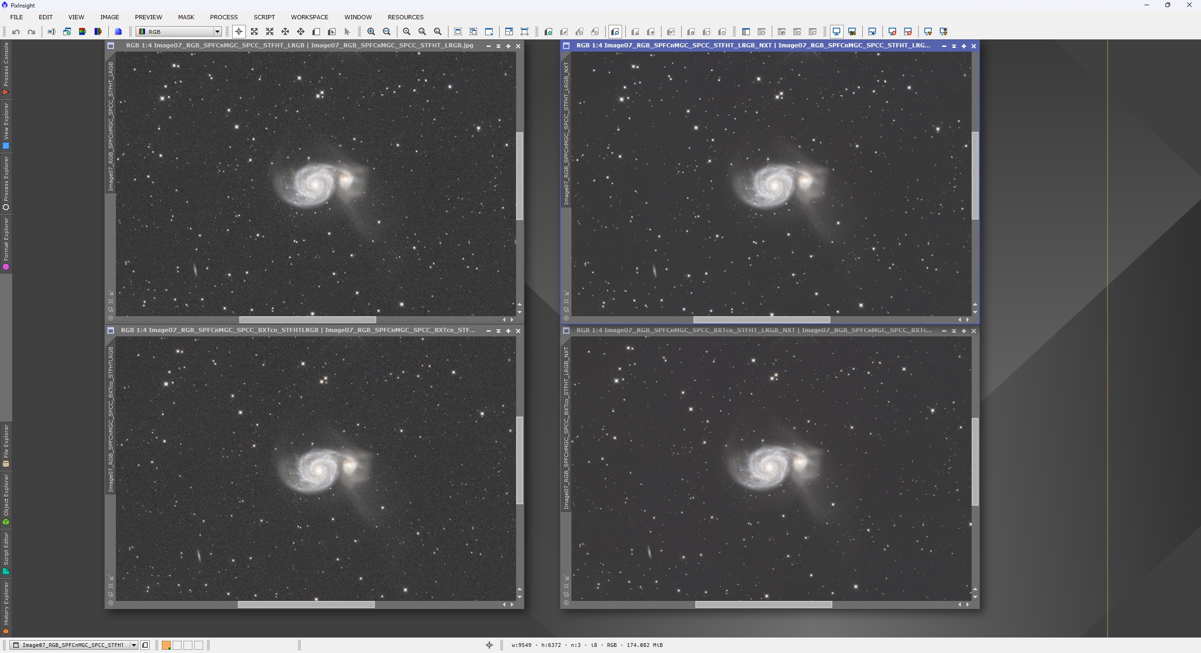Open the Script Editor side panel
The height and width of the screenshot is (653, 1201).
click(x=6, y=554)
